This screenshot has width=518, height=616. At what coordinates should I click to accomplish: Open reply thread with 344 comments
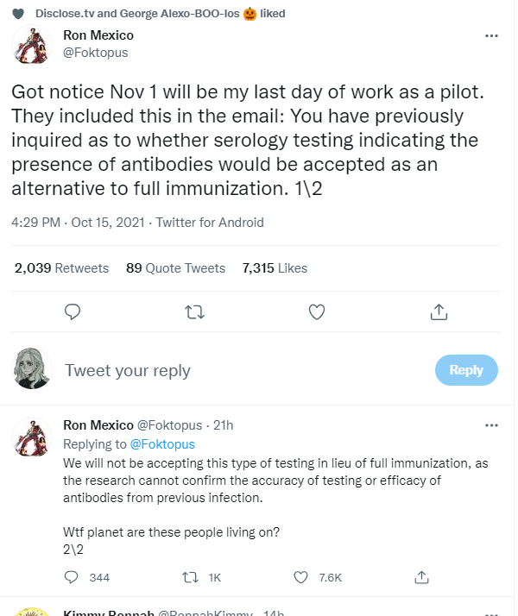(x=87, y=577)
